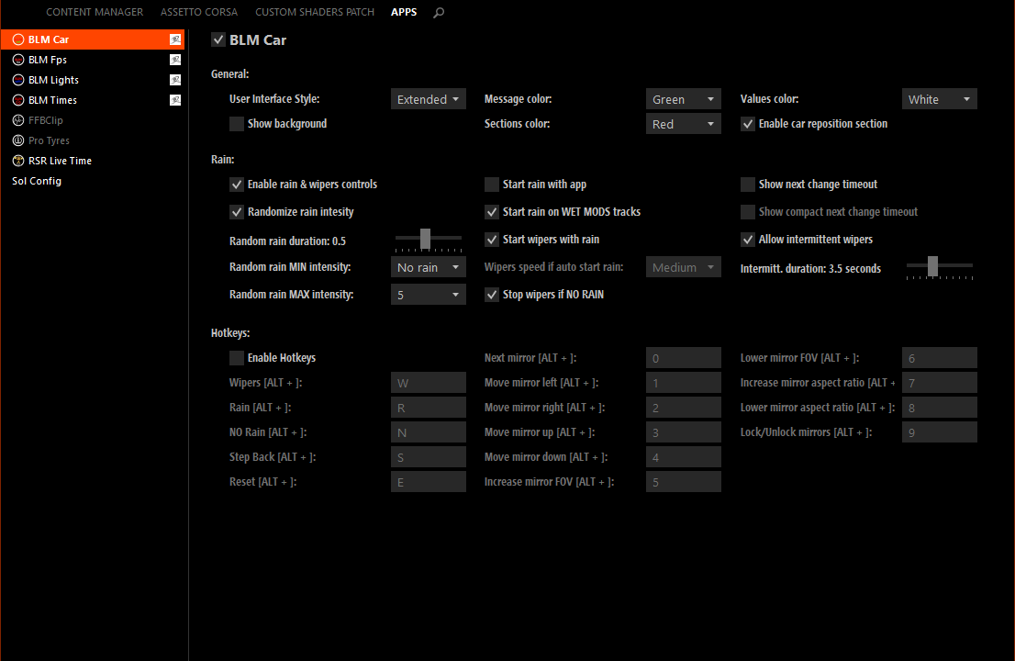Open the User Interface Style dropdown

pyautogui.click(x=428, y=99)
